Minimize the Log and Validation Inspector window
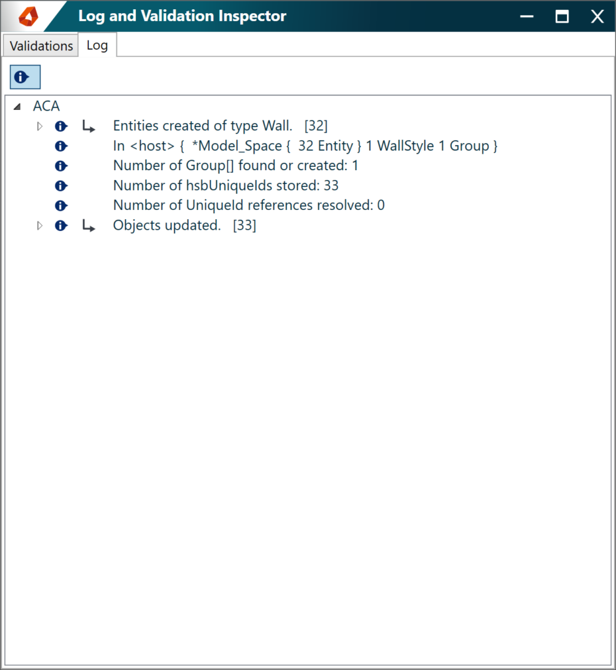Viewport: 616px width, 670px height. click(x=526, y=16)
